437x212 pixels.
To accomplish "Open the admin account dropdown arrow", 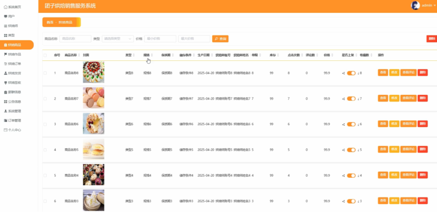I will coord(434,5).
